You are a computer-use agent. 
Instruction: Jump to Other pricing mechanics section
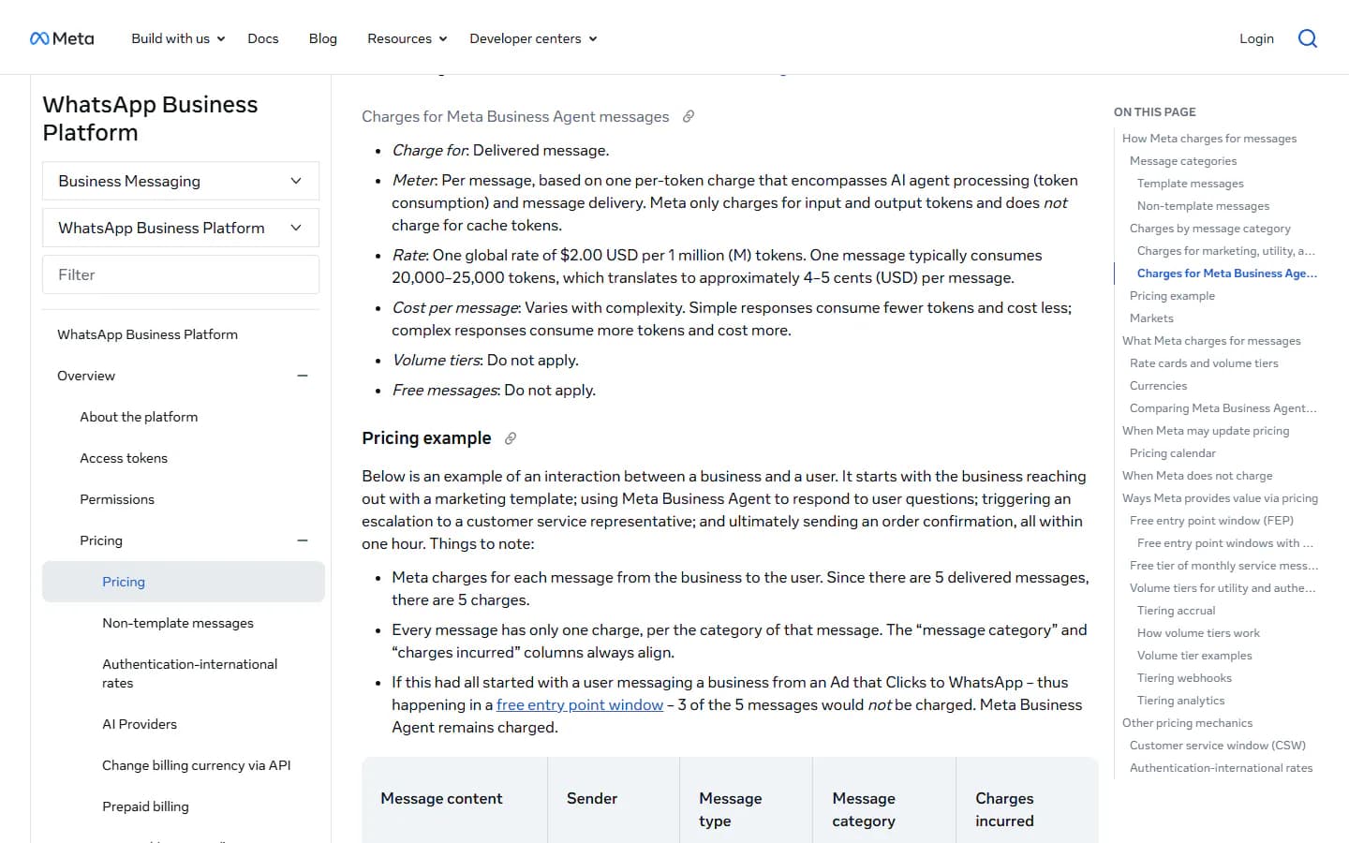click(1187, 723)
